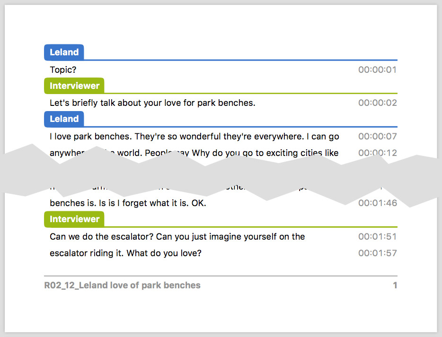442x337 pixels.
Task: Click the line "Can we do the escalator?"
Action: pos(177,236)
